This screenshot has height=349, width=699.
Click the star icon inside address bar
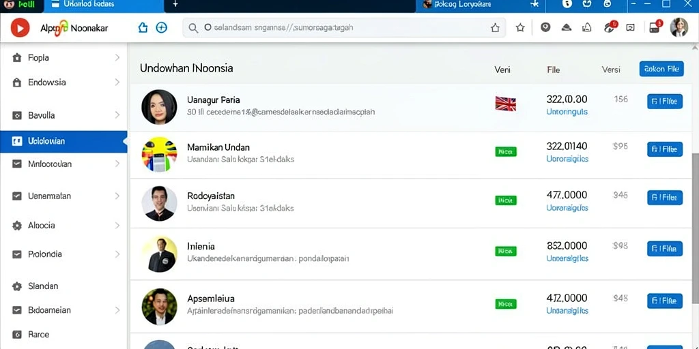(x=495, y=28)
